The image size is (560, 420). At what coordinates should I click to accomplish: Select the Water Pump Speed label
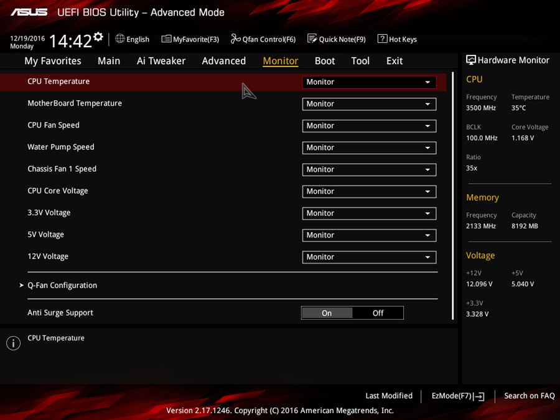click(x=61, y=147)
